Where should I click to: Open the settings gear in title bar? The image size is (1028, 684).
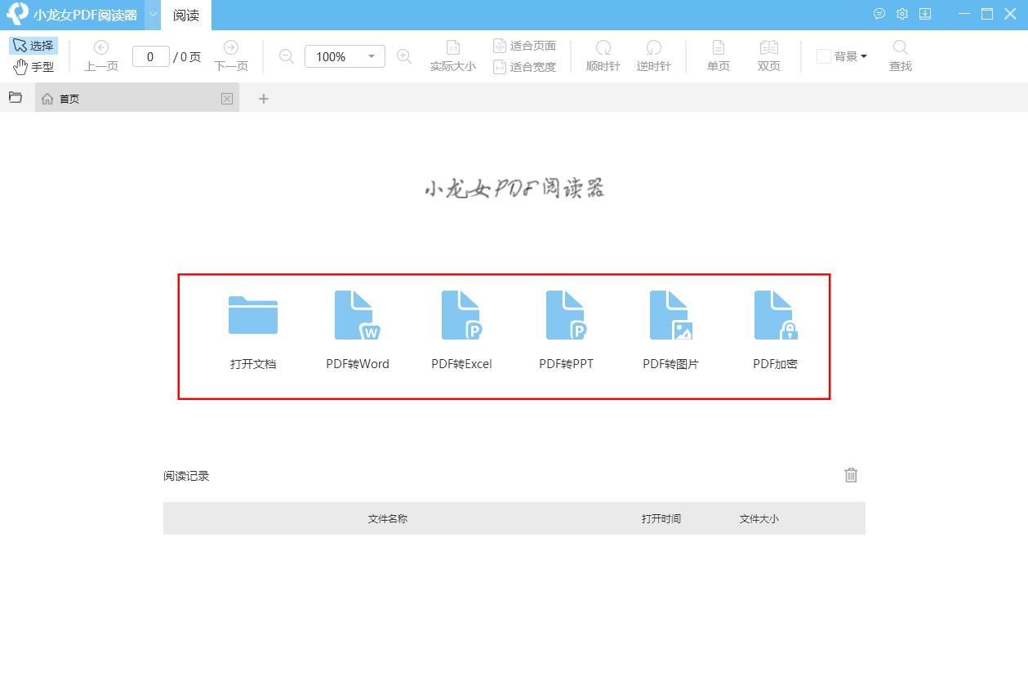(x=902, y=14)
